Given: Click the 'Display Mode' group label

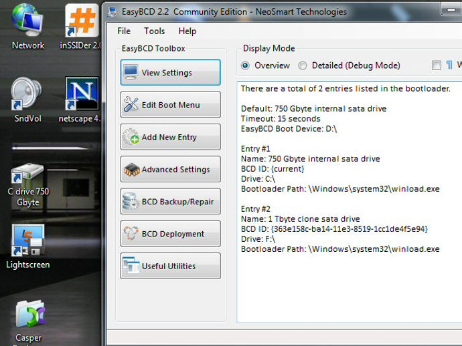Looking at the screenshot, I should pyautogui.click(x=268, y=48).
